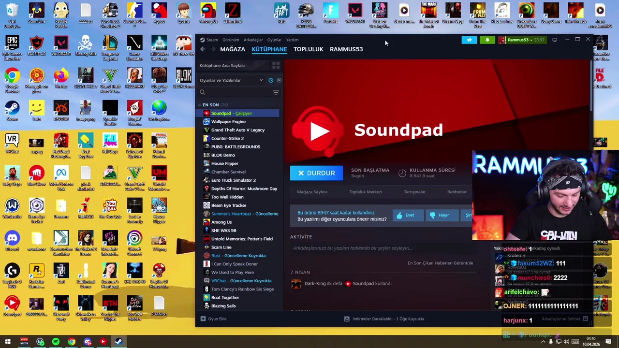Open Steam notifications bell
The height and width of the screenshot is (348, 619).
[487, 40]
